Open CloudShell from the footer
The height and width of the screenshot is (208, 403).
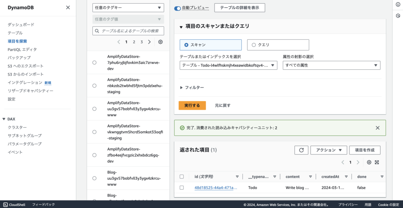coord(15,205)
